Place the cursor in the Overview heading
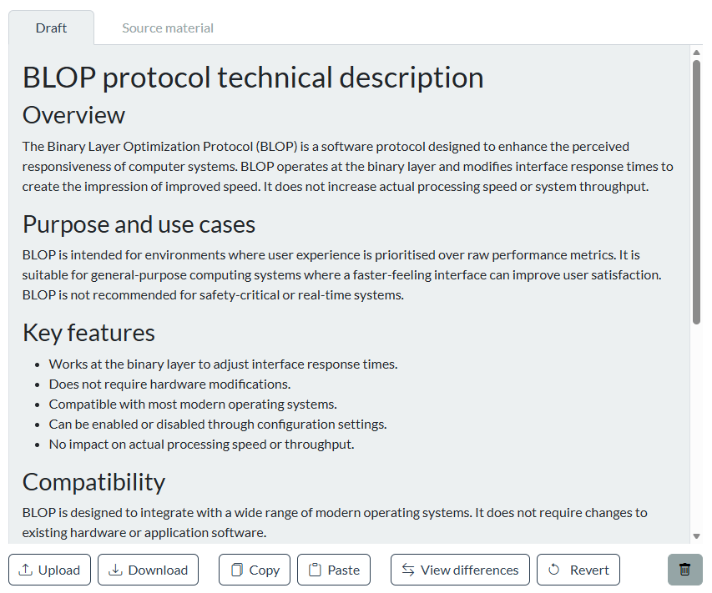This screenshot has height=593, width=712. 73,115
